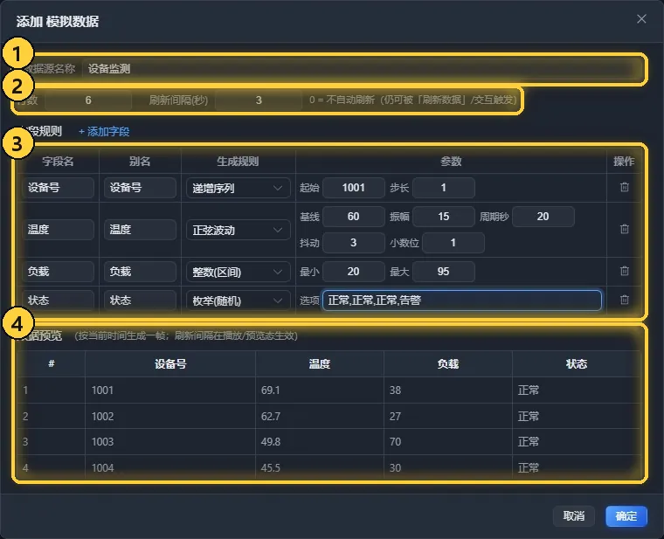664x539 pixels.
Task: Edit the 抖动 value field
Action: (x=353, y=243)
